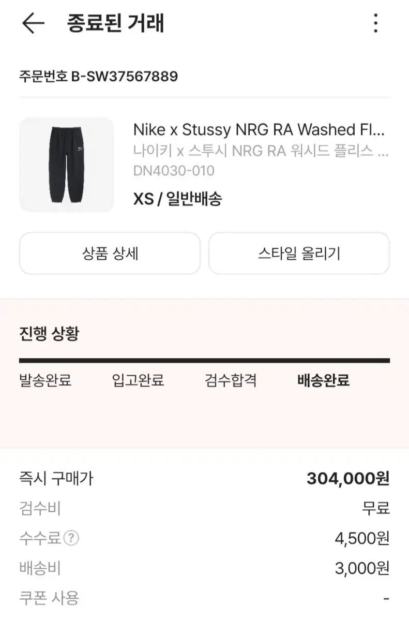Tap the 스타일 올리기 button

point(299,254)
